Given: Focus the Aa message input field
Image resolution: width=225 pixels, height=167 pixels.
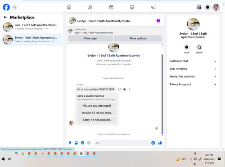Looking at the screenshot, I should click(122, 143).
